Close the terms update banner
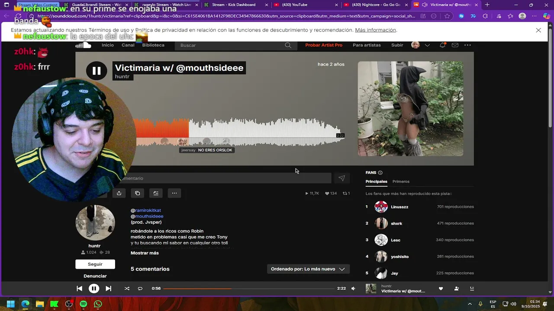554x311 pixels. click(x=538, y=30)
